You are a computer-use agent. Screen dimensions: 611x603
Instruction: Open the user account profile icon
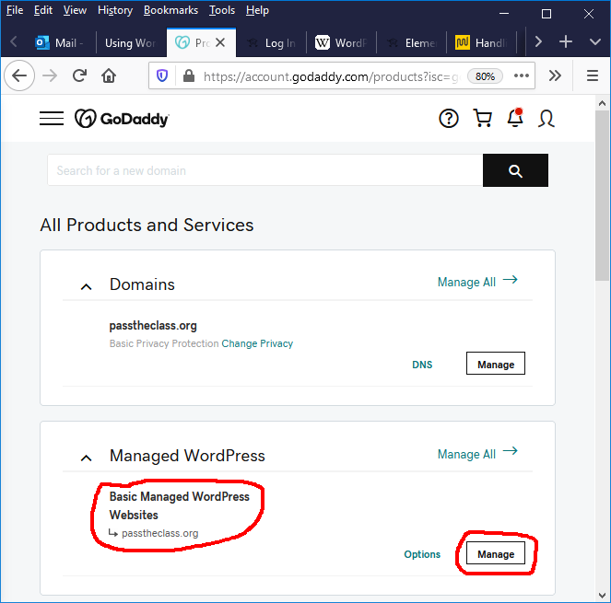pos(546,119)
